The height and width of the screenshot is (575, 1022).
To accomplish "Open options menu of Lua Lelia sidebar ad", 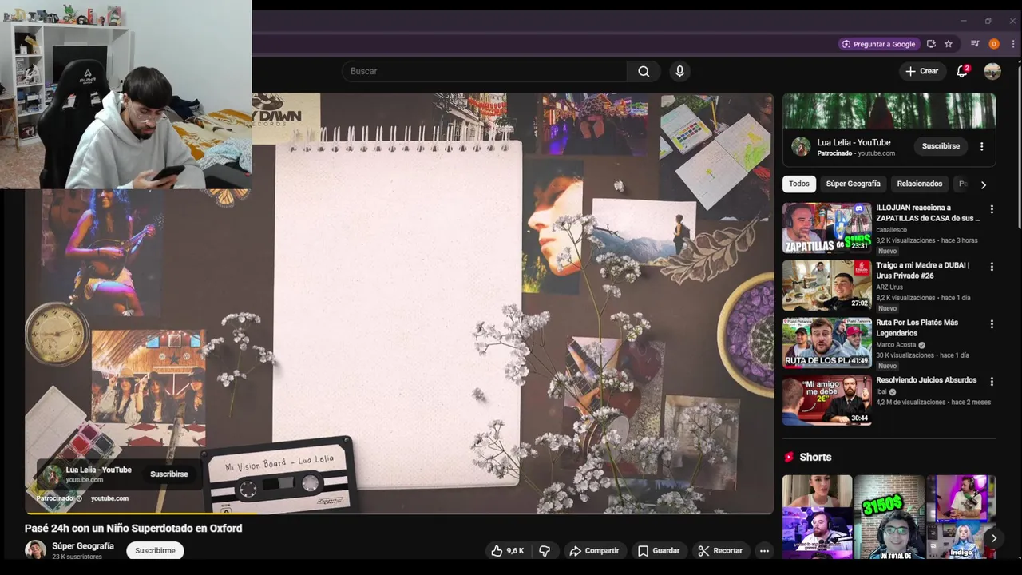I will coord(981,146).
